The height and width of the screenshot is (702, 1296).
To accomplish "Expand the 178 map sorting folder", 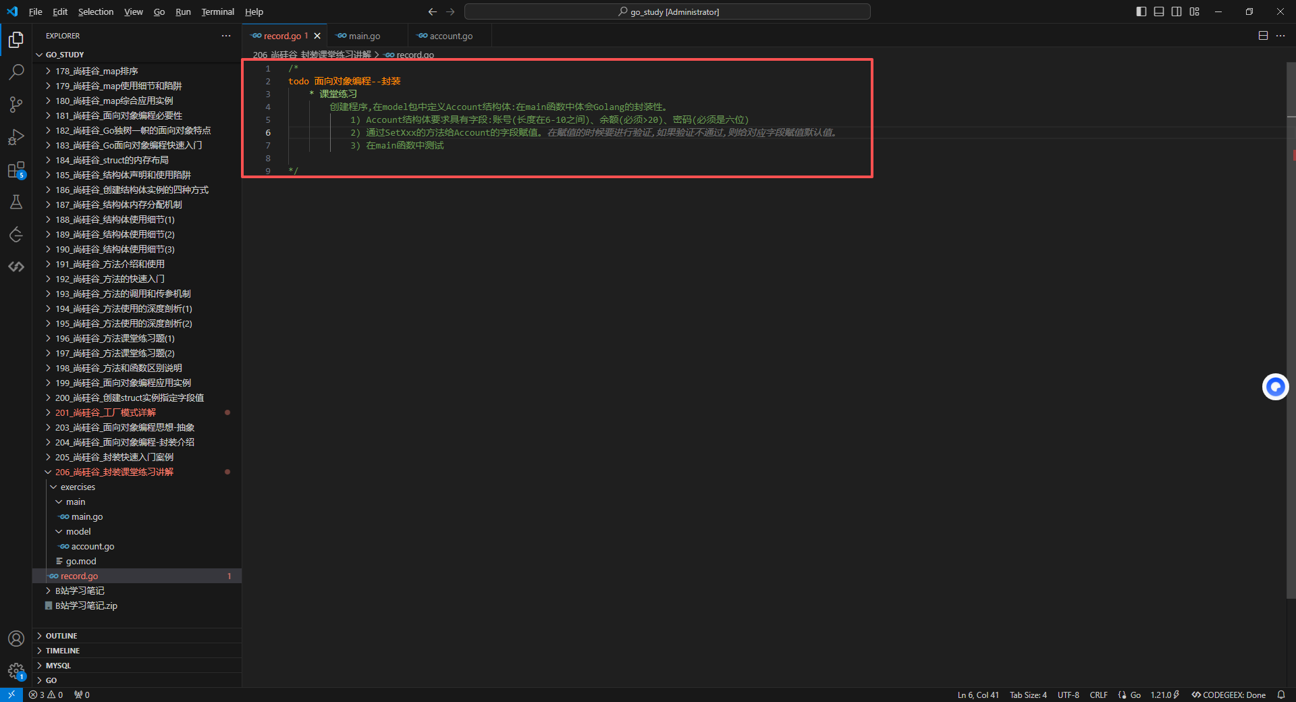I will pyautogui.click(x=137, y=71).
